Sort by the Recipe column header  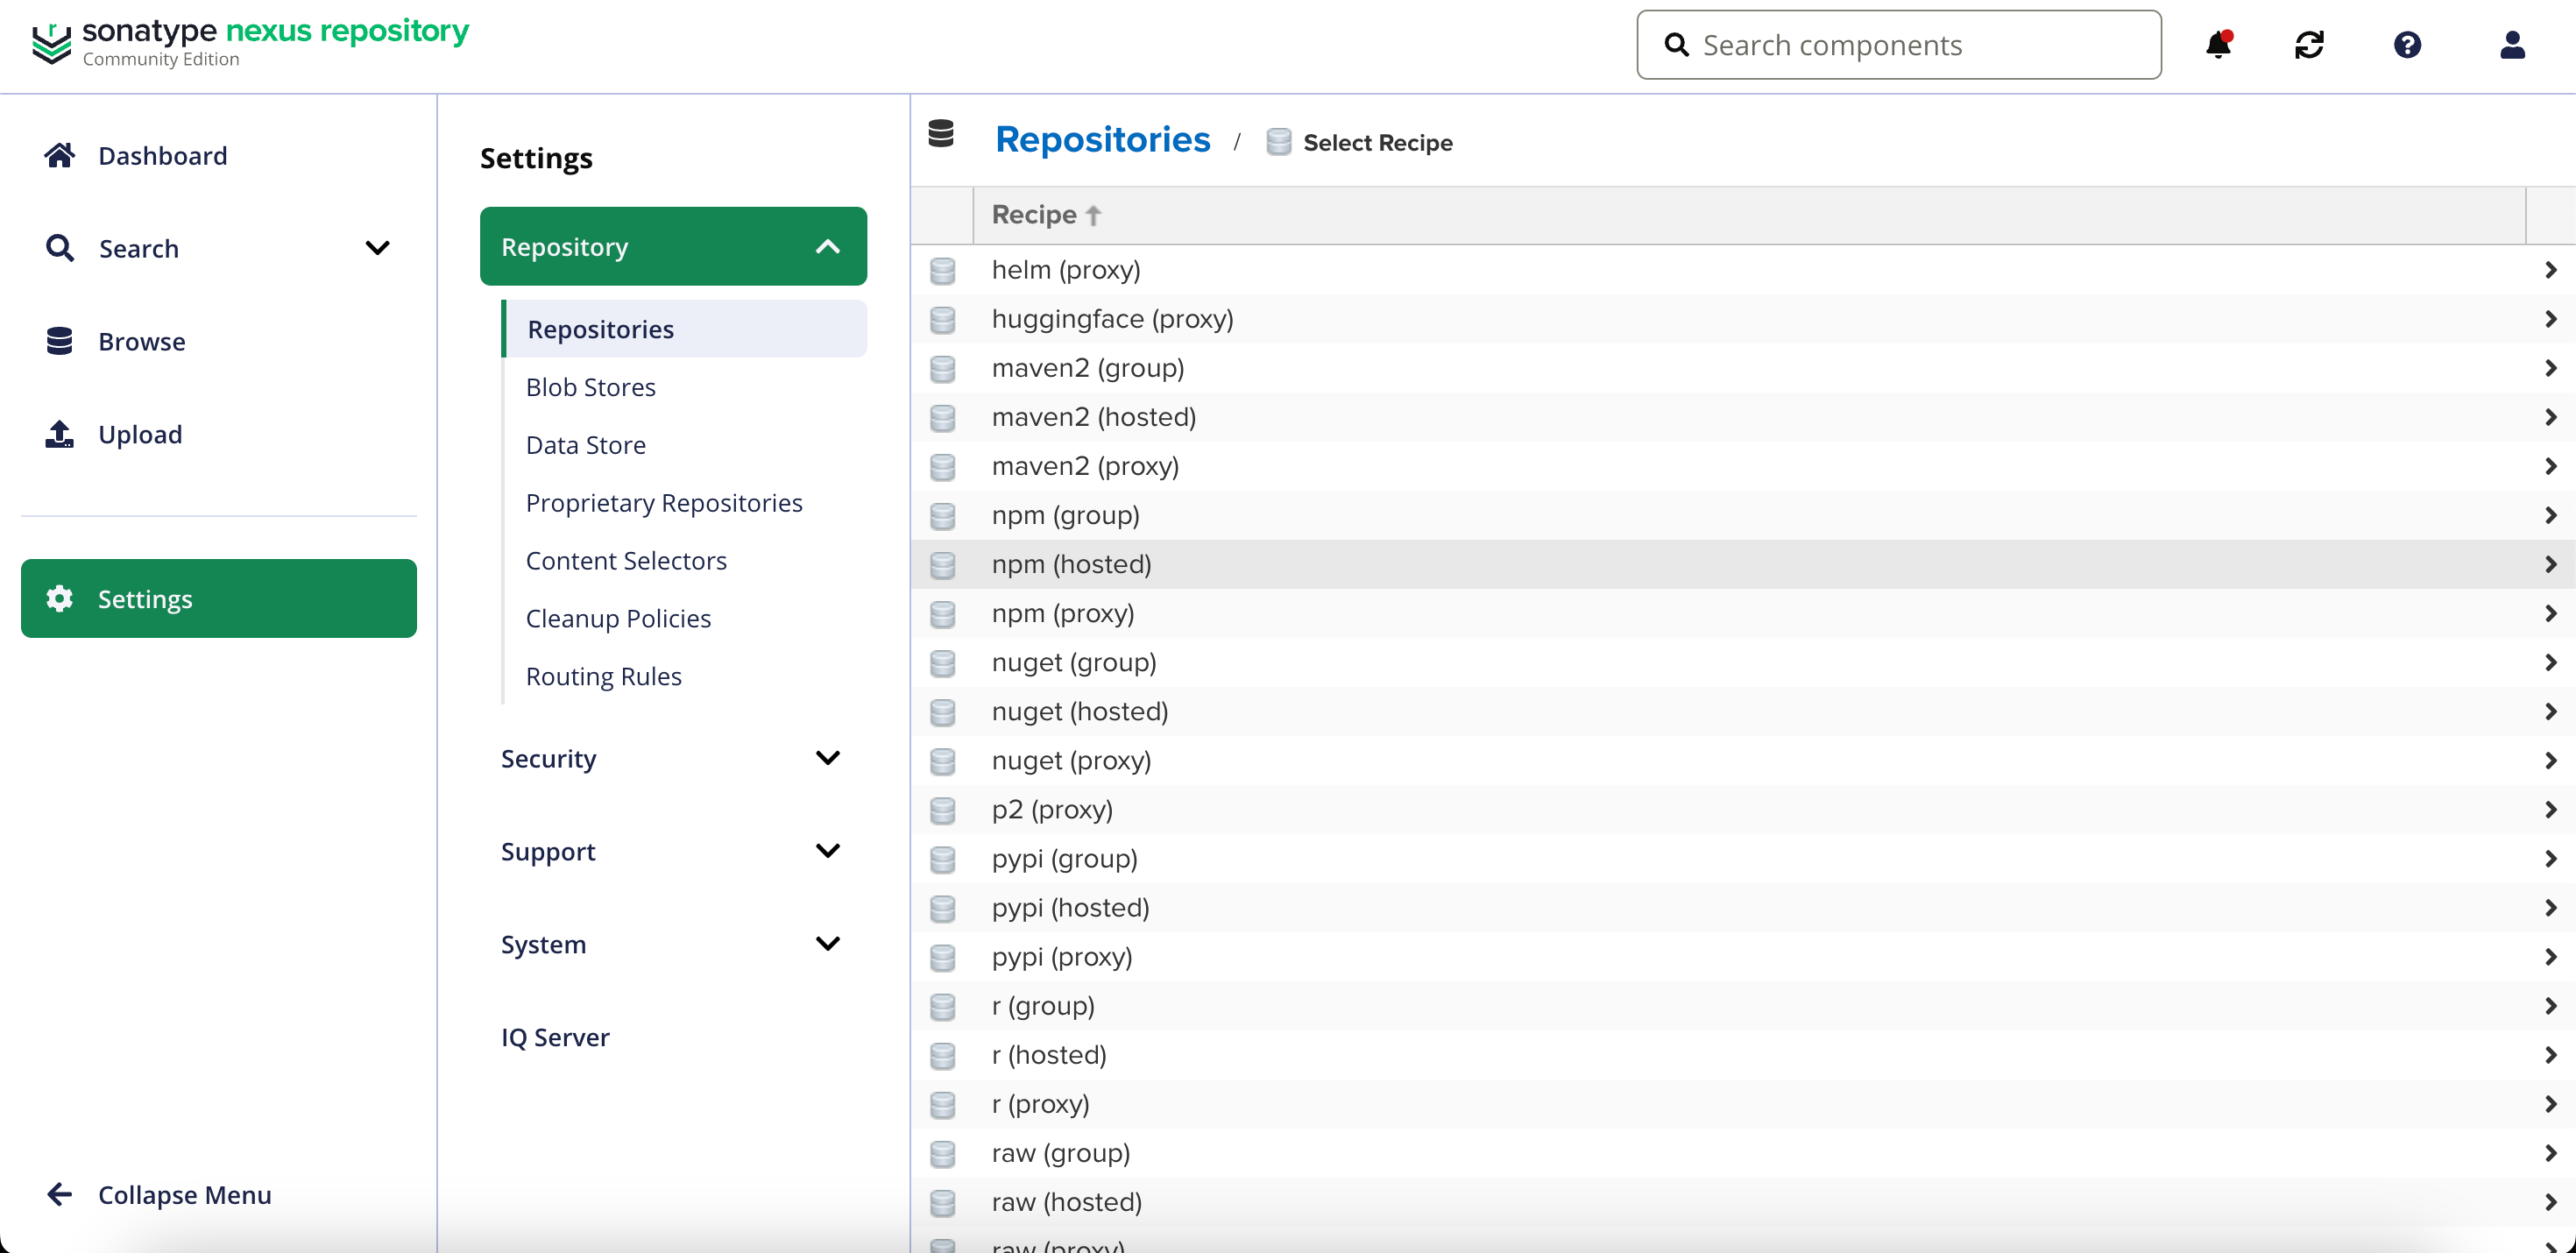click(1034, 215)
